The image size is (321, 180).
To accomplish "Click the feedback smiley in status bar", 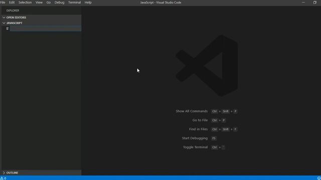I will coord(319,178).
